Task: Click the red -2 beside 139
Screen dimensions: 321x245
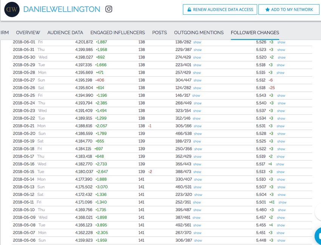Action: pyautogui.click(x=150, y=172)
